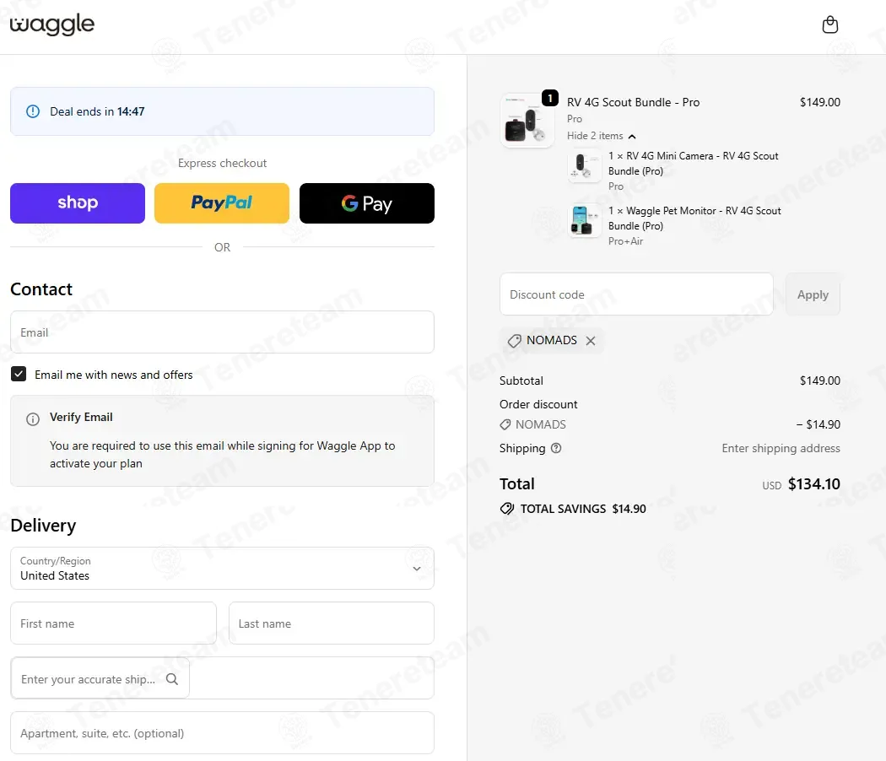886x761 pixels.
Task: Click the total savings tag icon
Action: (x=507, y=509)
